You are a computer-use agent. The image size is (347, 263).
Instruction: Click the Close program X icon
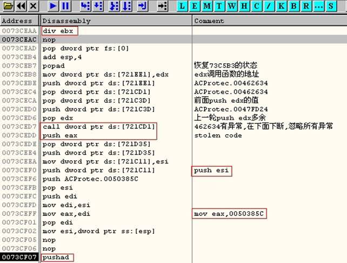pyautogui.click(x=33, y=6)
